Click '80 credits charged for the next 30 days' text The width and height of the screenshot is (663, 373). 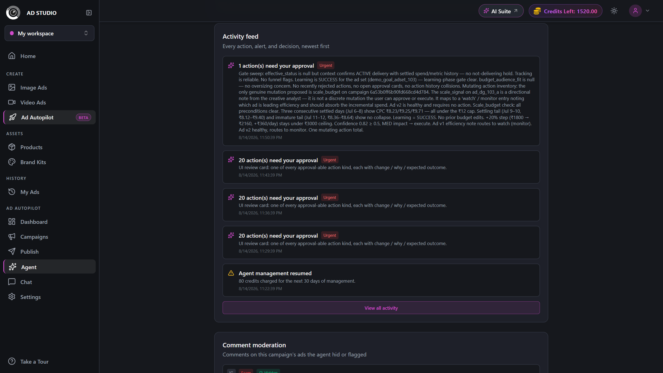(x=297, y=281)
